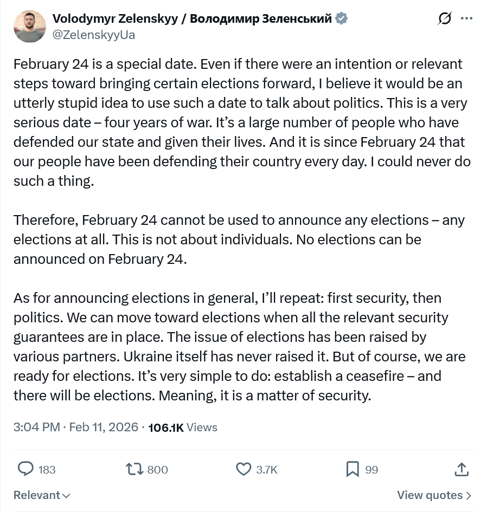Open the View quotes link
Viewport: 487px width, 512px height.
tap(434, 495)
